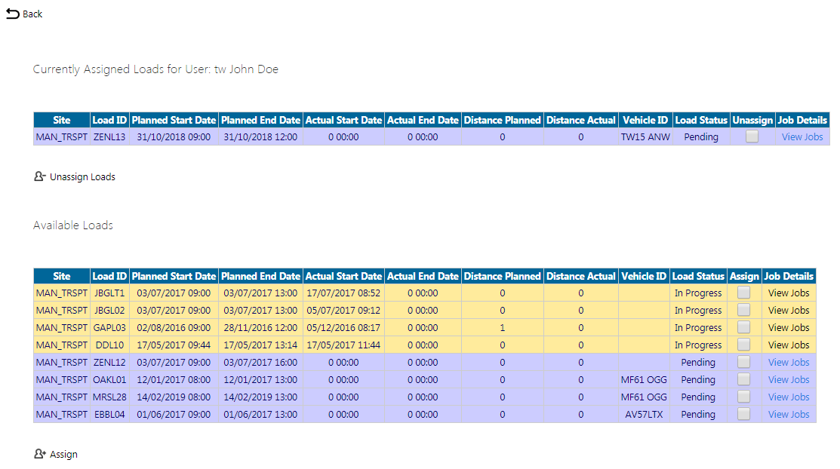Click In Progress status of DDL10 row
The width and height of the screenshot is (840, 469).
[698, 345]
